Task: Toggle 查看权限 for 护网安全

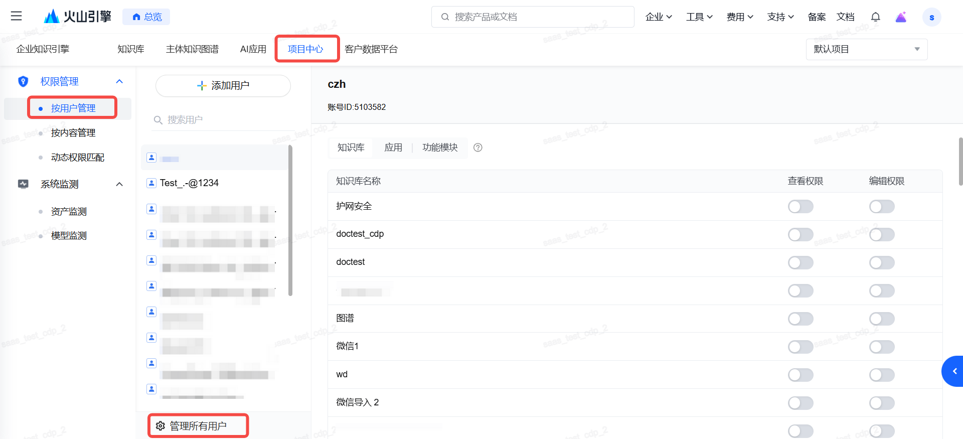Action: pyautogui.click(x=800, y=207)
